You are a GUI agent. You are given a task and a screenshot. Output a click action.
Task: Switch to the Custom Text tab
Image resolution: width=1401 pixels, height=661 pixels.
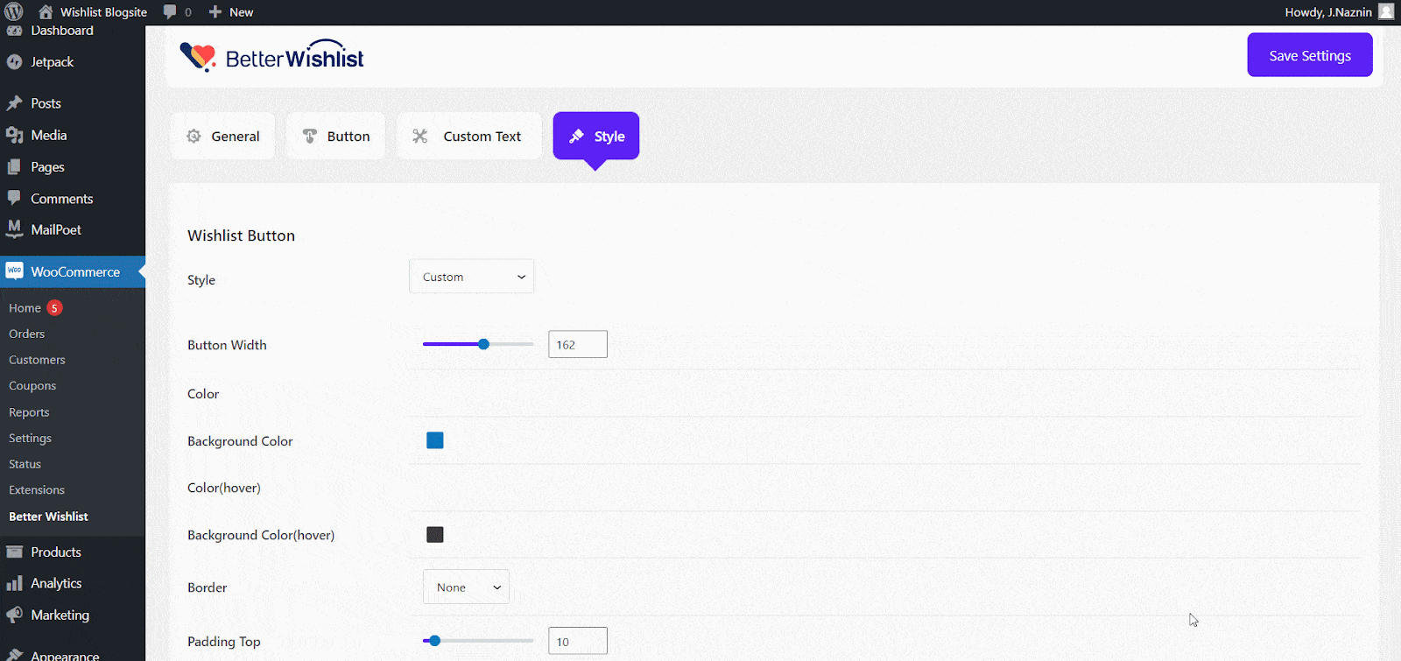[469, 136]
